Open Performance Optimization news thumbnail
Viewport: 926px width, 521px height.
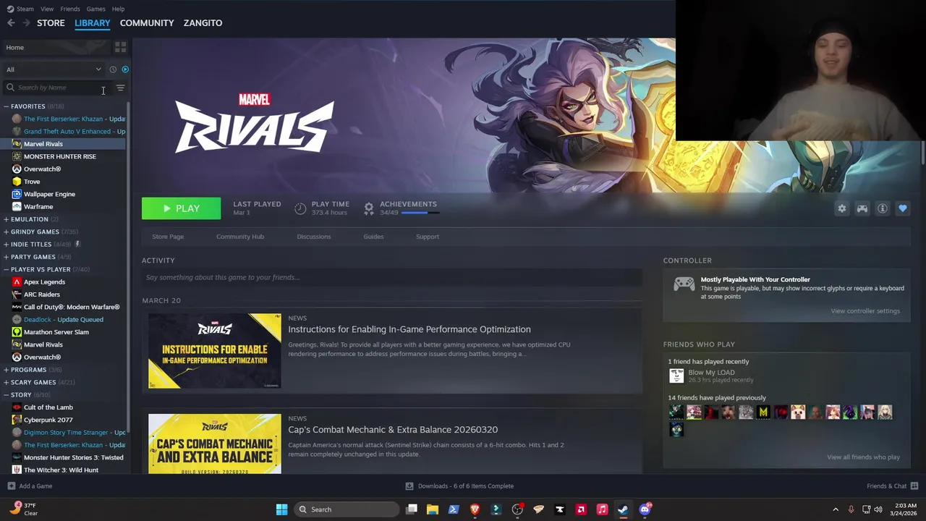tap(215, 351)
